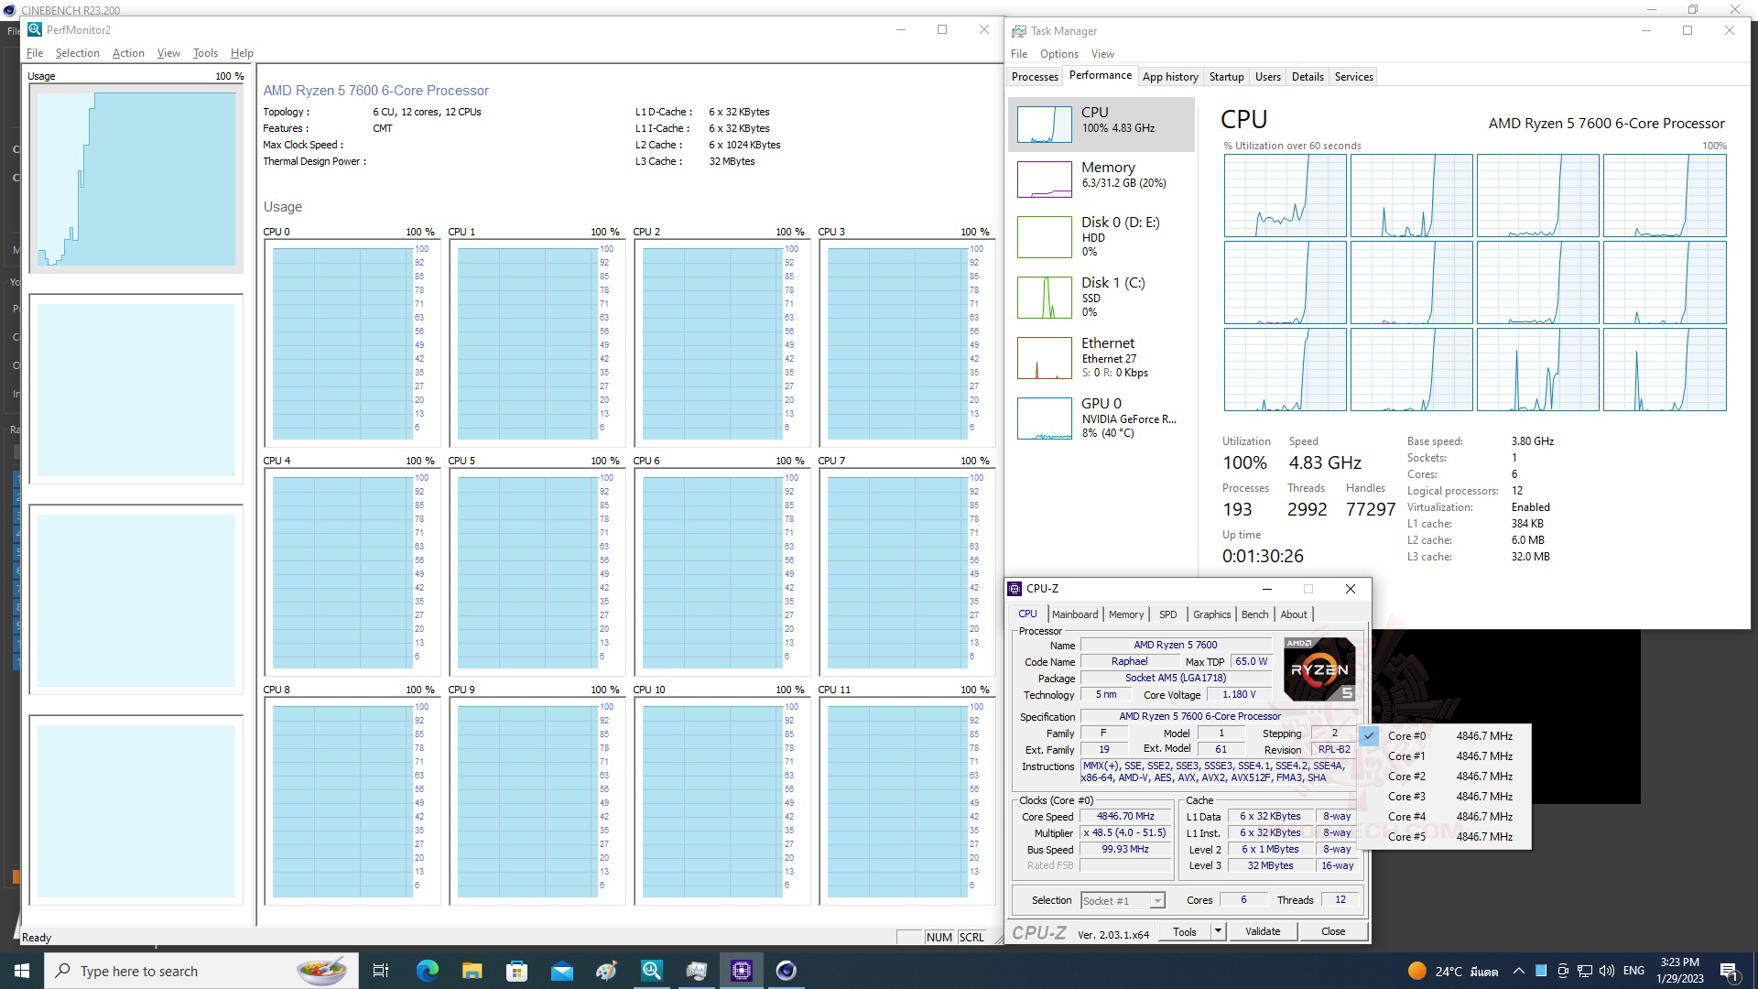Expand the CPU-Z Tools dropdown arrow
The height and width of the screenshot is (989, 1758).
coord(1218,931)
